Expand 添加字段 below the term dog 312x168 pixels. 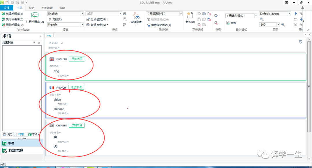[63, 76]
